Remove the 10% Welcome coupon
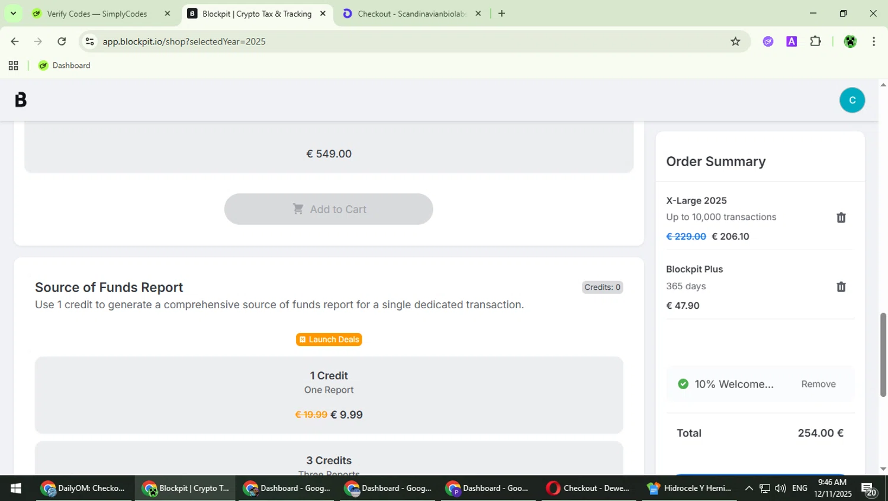Viewport: 888px width, 501px height. coord(818,384)
